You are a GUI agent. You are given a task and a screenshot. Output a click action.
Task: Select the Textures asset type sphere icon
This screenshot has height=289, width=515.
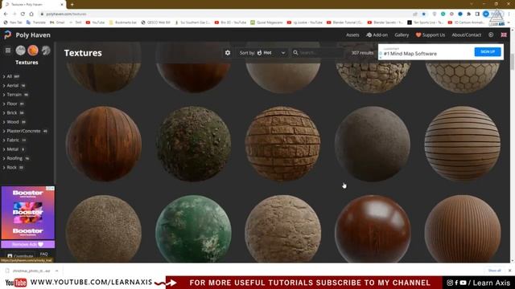(33, 50)
